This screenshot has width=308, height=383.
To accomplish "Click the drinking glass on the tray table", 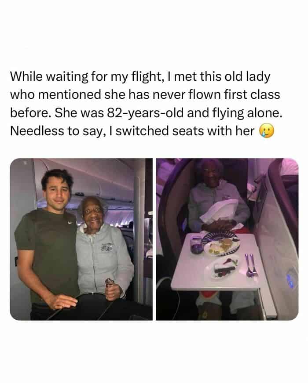I will pos(196,244).
